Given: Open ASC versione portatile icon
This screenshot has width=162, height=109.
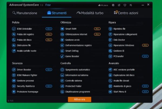Looking at the screenshot, I should tap(110, 70).
